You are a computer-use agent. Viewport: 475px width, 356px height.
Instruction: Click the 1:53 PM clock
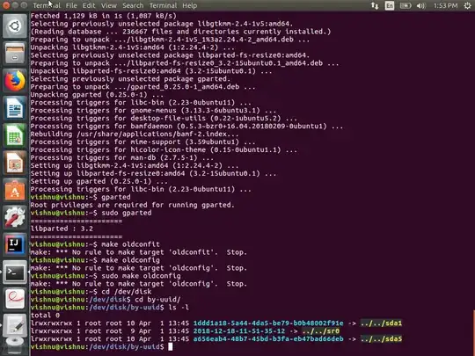(x=445, y=5)
